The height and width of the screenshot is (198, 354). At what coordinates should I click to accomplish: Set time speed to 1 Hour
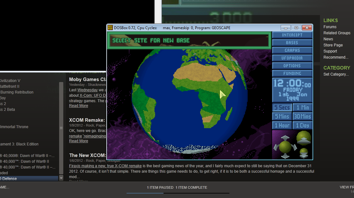click(x=282, y=126)
